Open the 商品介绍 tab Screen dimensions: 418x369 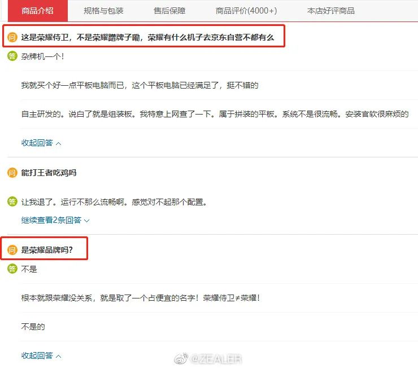38,11
